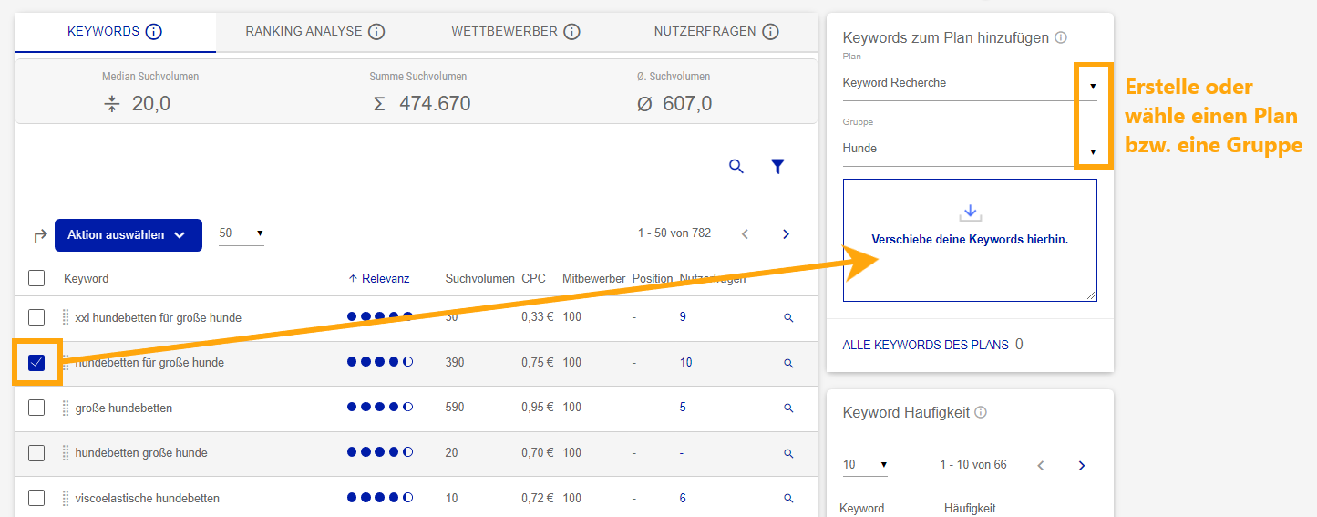Image resolution: width=1317 pixels, height=517 pixels.
Task: Sort table by Relevanz column
Action: coord(379,278)
